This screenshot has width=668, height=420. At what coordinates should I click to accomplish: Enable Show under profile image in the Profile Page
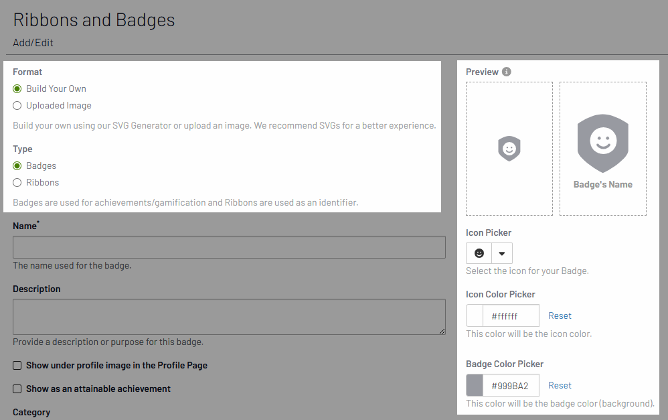coord(17,365)
